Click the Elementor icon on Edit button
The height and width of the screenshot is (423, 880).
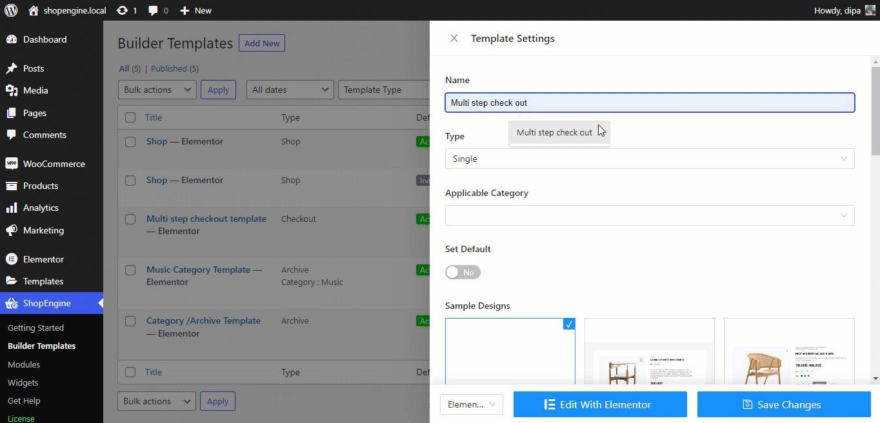(x=550, y=404)
